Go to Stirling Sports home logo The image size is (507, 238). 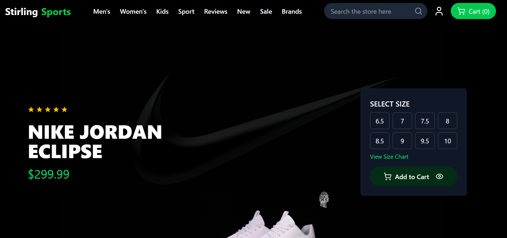38,12
